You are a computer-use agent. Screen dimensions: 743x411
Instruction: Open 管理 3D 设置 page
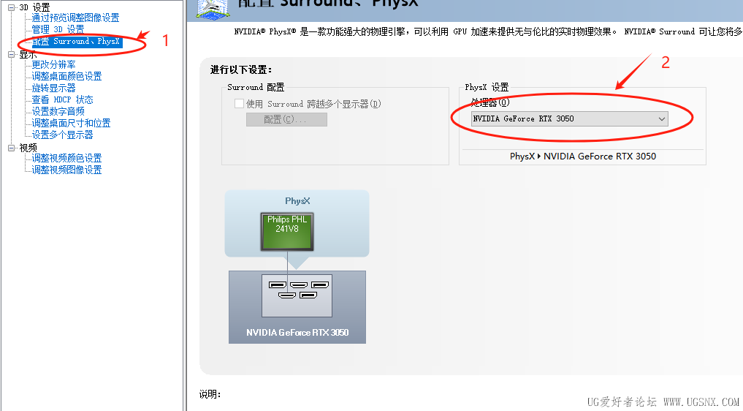(x=58, y=29)
